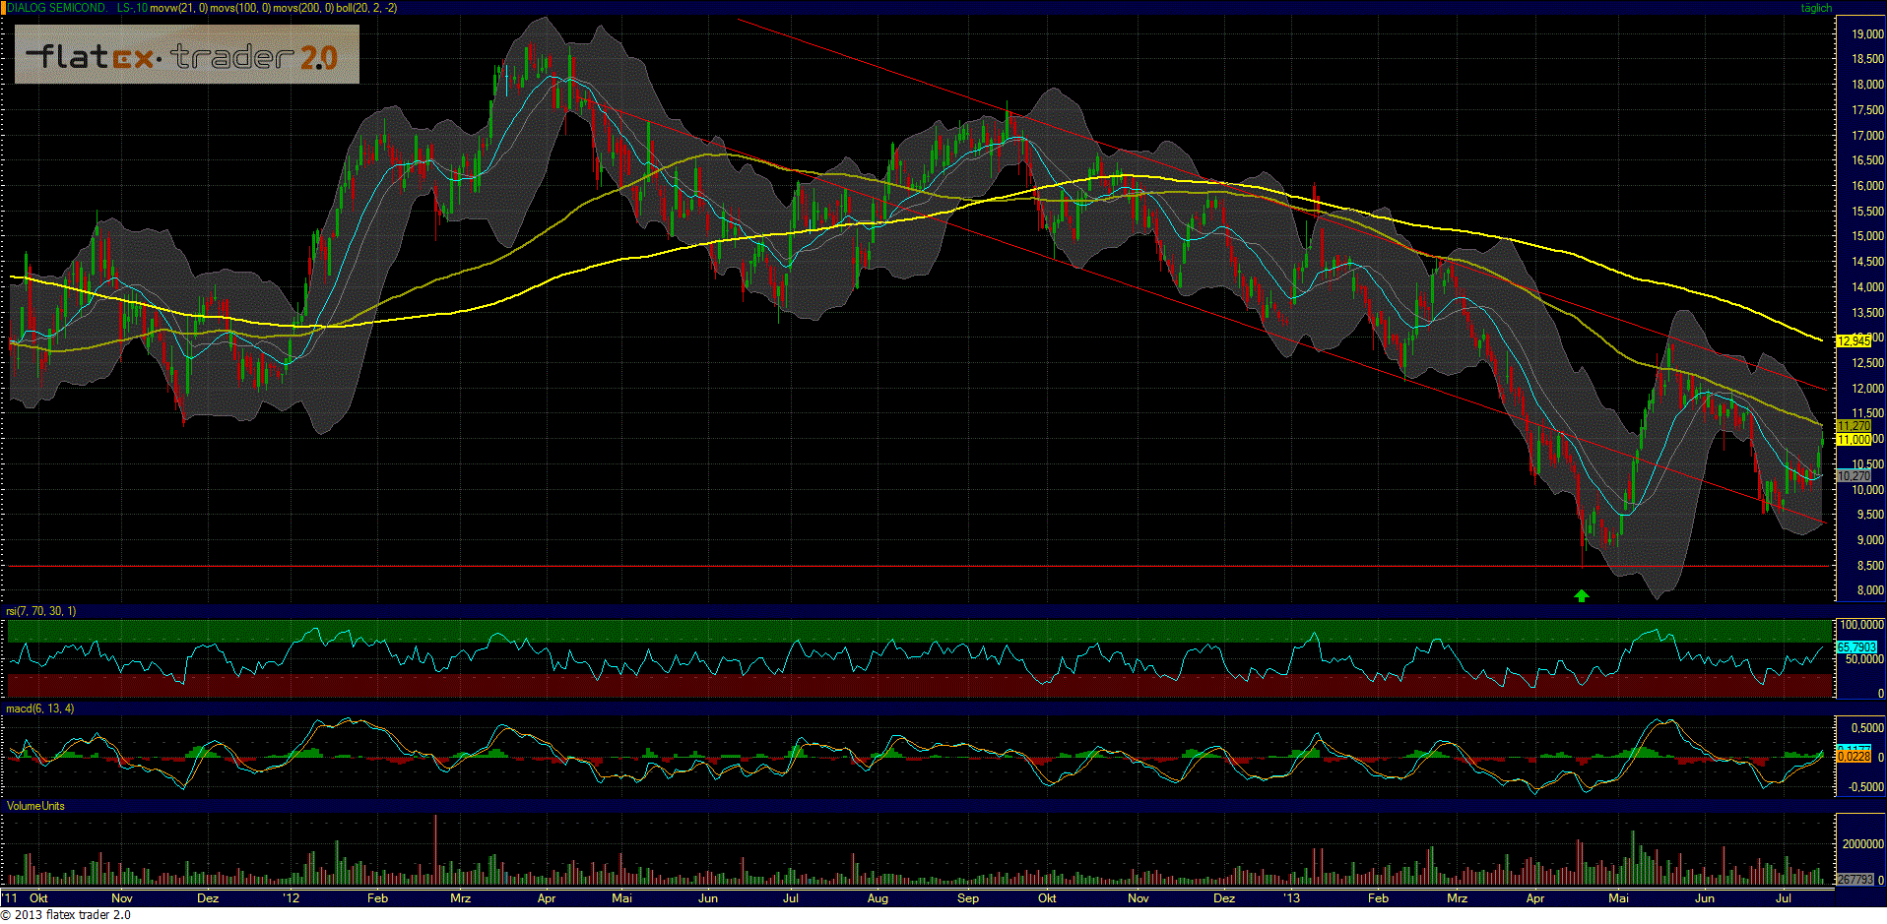This screenshot has width=1887, height=924.
Task: Click the 18,500 price axis label
Action: [1868, 59]
